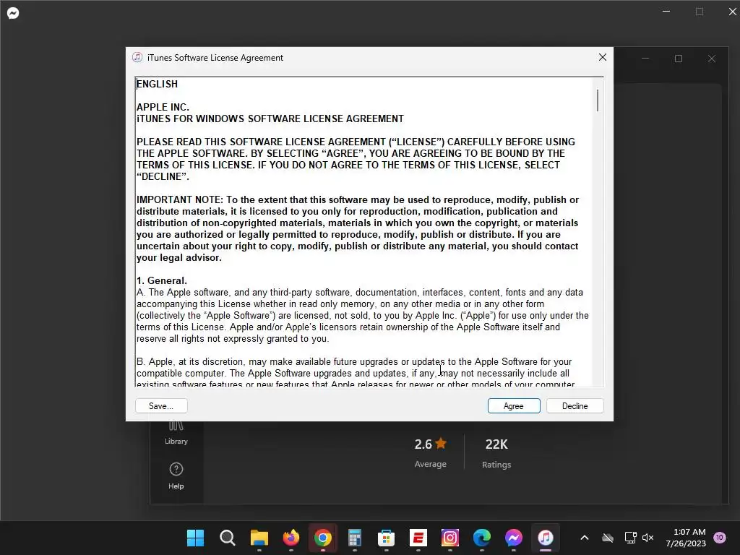Click the ENGLISH heading in the license text

click(157, 84)
